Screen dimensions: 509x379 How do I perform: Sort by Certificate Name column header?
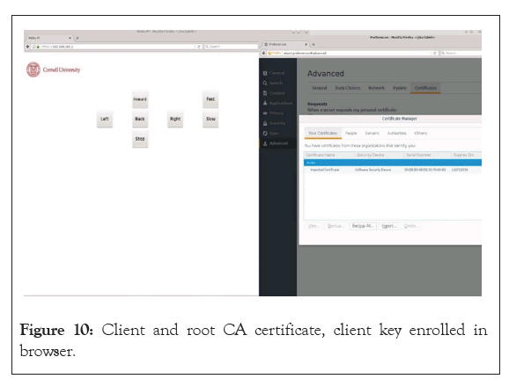tap(329, 155)
